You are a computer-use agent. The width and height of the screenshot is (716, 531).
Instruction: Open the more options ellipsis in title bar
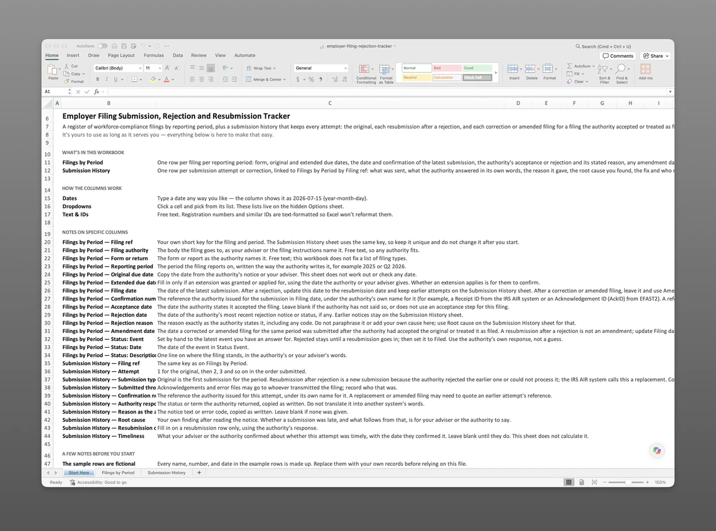point(167,46)
